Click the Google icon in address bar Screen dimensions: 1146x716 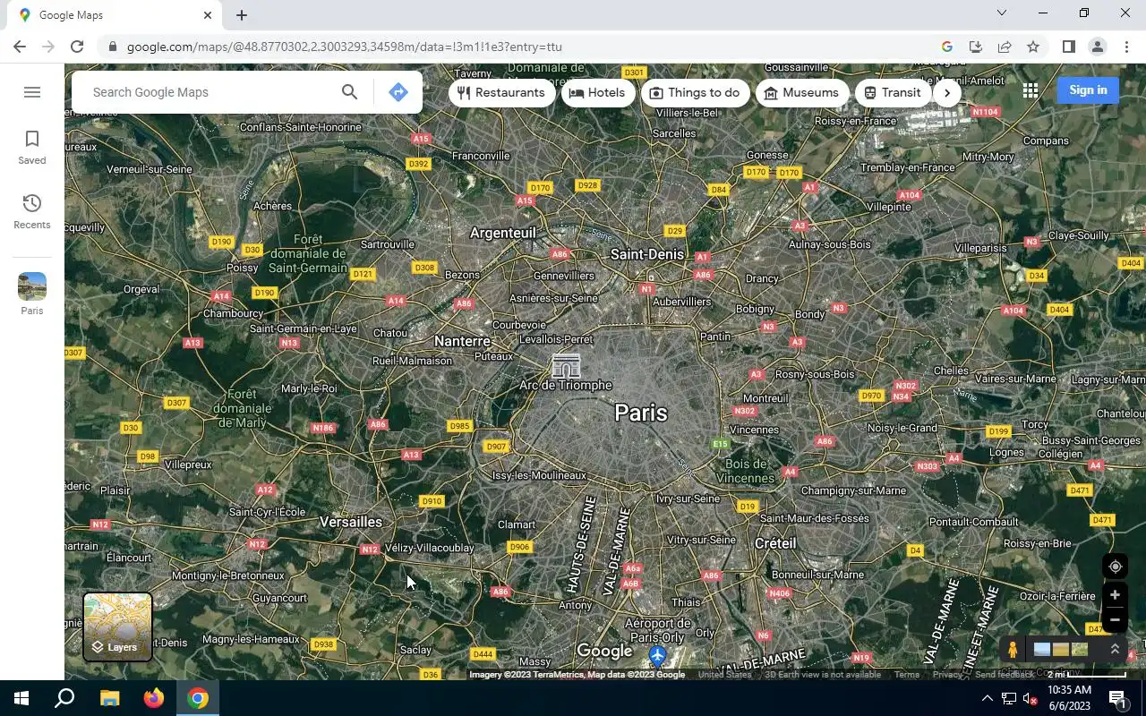[947, 47]
